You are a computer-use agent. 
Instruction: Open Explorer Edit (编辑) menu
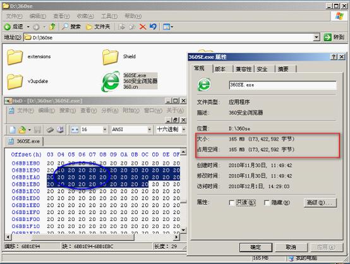(x=37, y=16)
